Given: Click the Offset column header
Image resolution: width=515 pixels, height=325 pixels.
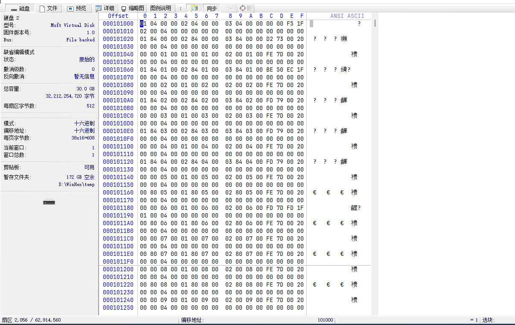Looking at the screenshot, I should point(118,16).
